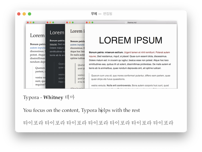The image size is (202, 152).
Task: Click the blue 'autem inpune' link in leftmost preview
Action: 38,48
